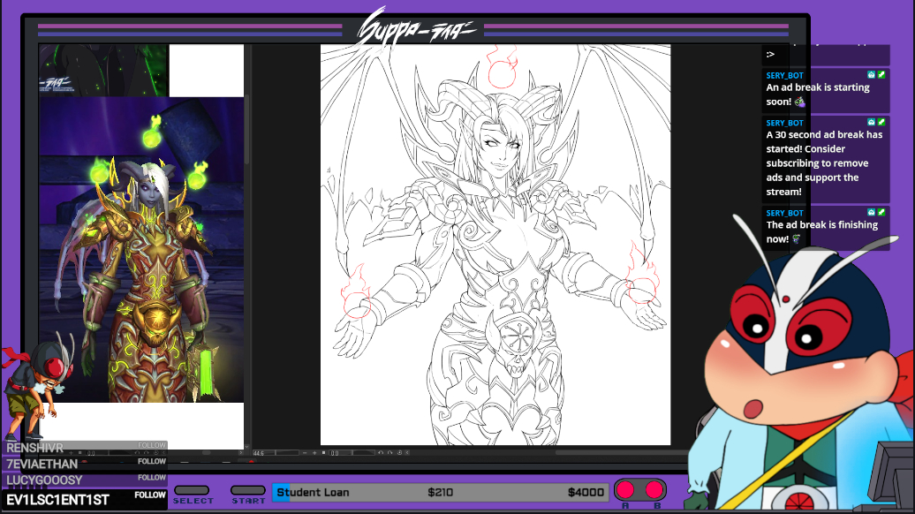
Task: Click the reset rotation icon below canvas
Action: pos(399,453)
